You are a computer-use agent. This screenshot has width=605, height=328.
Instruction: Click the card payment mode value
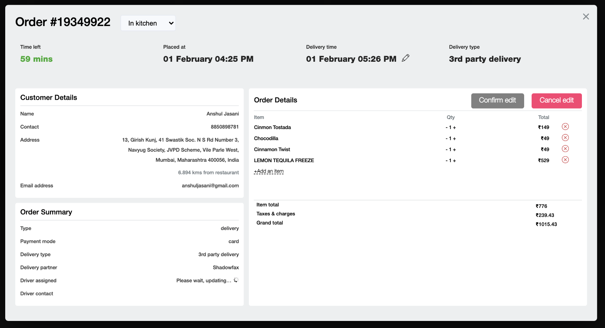click(x=234, y=241)
